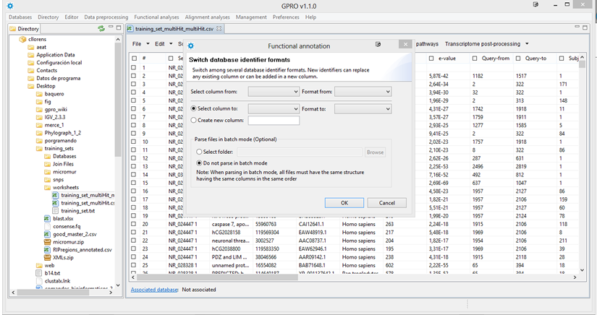Click the good_master_2.csv file icon
The width and height of the screenshot is (597, 315).
tap(47, 234)
